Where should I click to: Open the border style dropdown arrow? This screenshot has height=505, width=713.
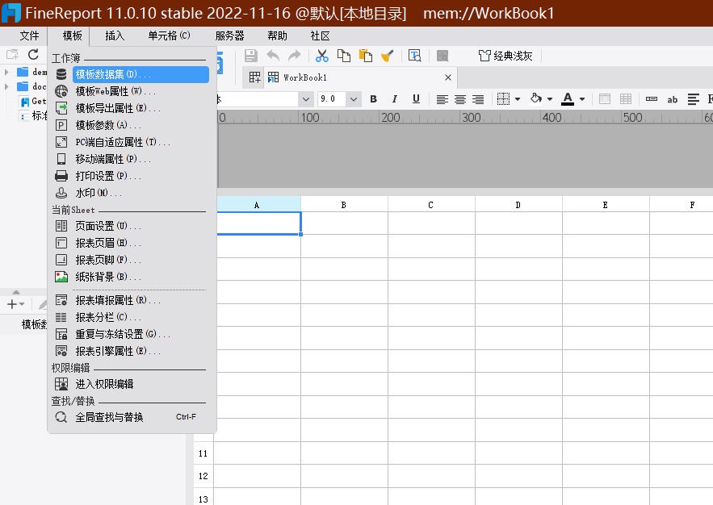tap(518, 99)
